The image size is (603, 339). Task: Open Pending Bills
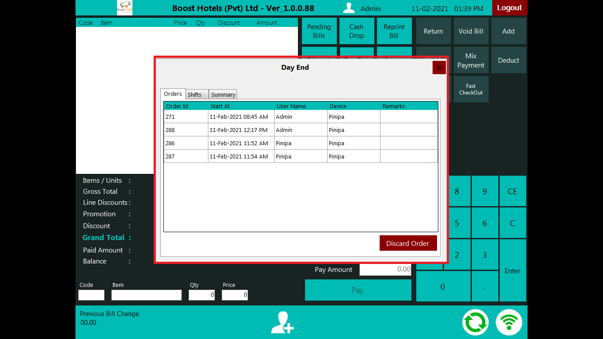coord(319,31)
